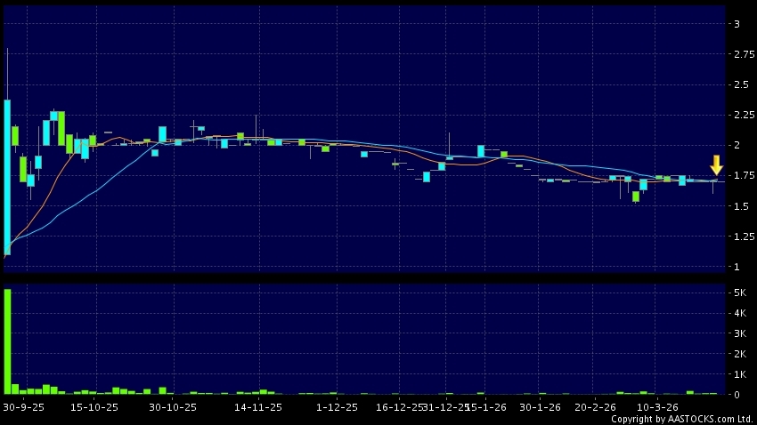Image resolution: width=757 pixels, height=425 pixels.
Task: Click the yellow down arrow marker
Action: pyautogui.click(x=716, y=165)
